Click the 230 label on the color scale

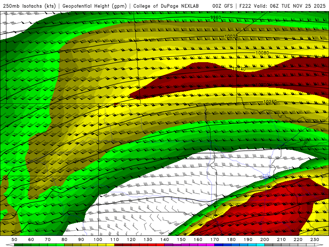[315, 240]
